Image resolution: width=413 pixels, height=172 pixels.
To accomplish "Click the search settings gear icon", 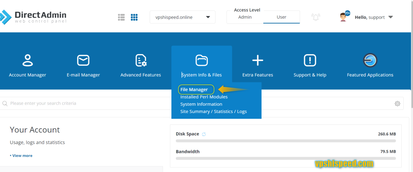I will coord(397,104).
